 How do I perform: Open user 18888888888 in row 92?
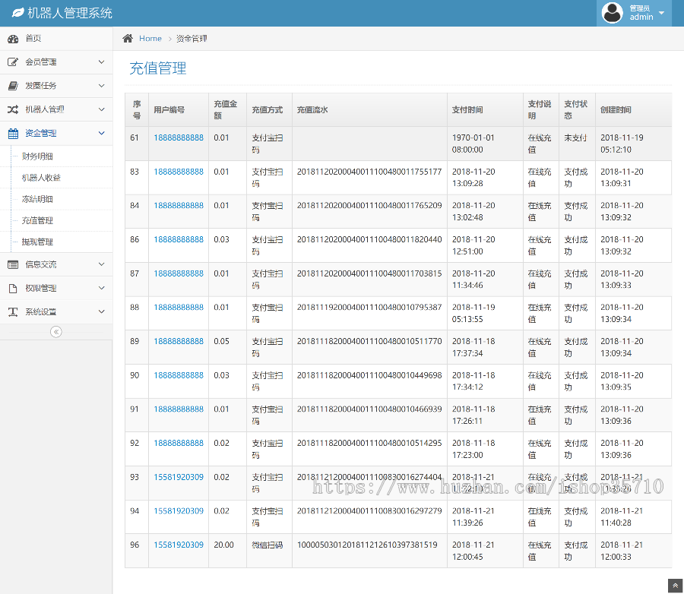(179, 443)
